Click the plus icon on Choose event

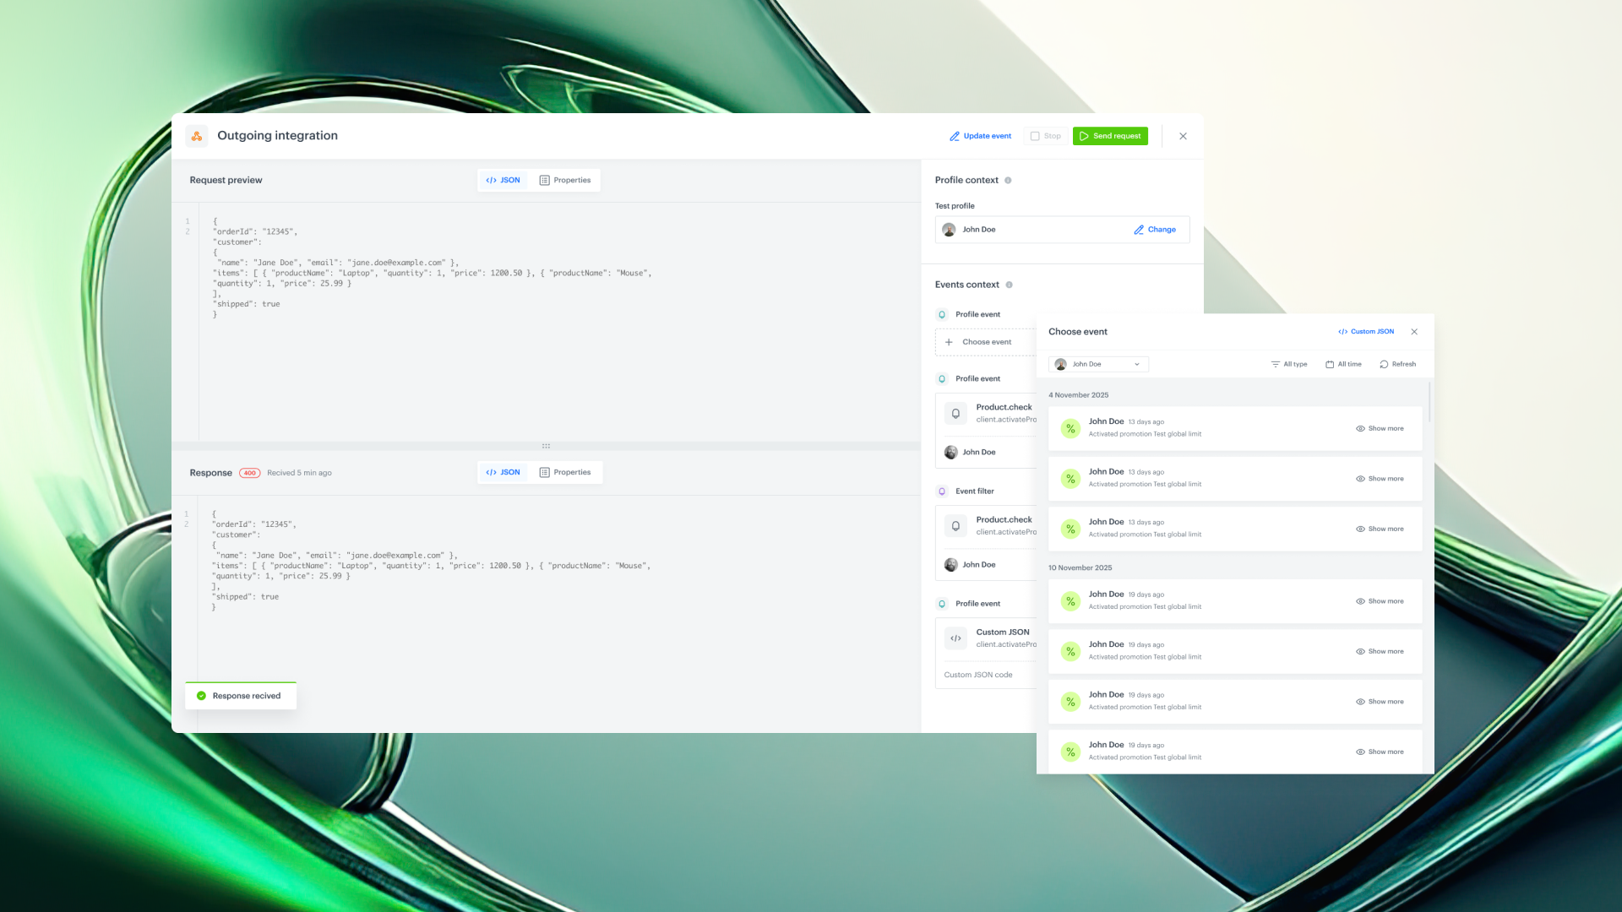[x=949, y=342]
